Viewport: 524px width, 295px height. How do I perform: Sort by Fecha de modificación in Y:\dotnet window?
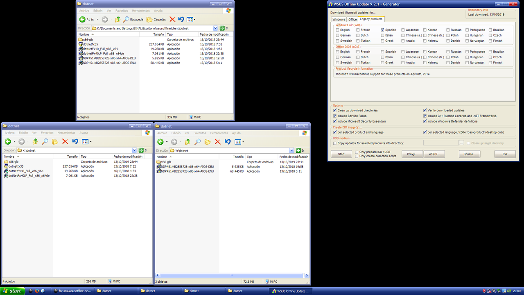294,157
